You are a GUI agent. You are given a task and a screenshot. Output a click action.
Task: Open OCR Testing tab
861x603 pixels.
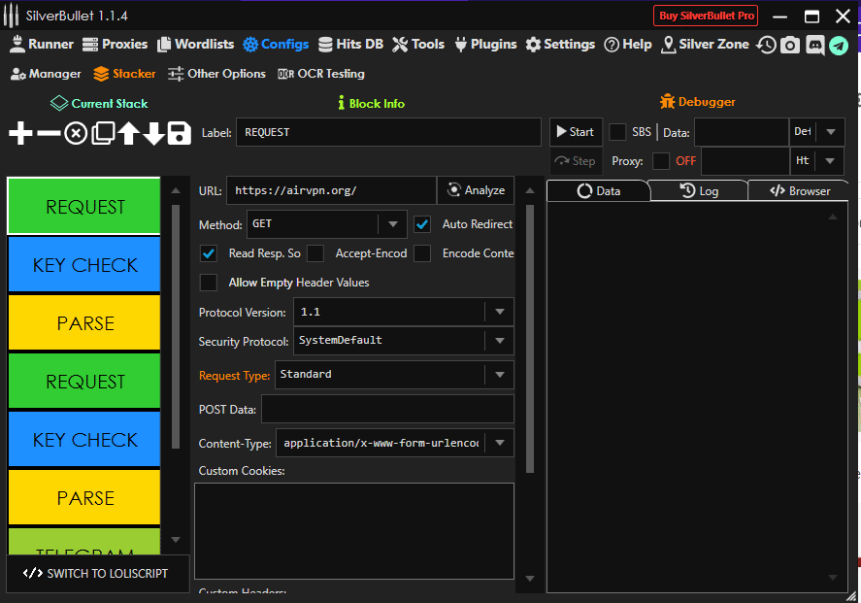[321, 74]
